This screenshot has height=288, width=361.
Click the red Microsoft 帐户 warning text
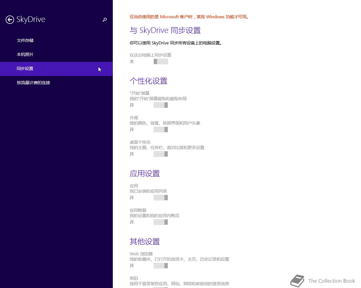(190, 17)
